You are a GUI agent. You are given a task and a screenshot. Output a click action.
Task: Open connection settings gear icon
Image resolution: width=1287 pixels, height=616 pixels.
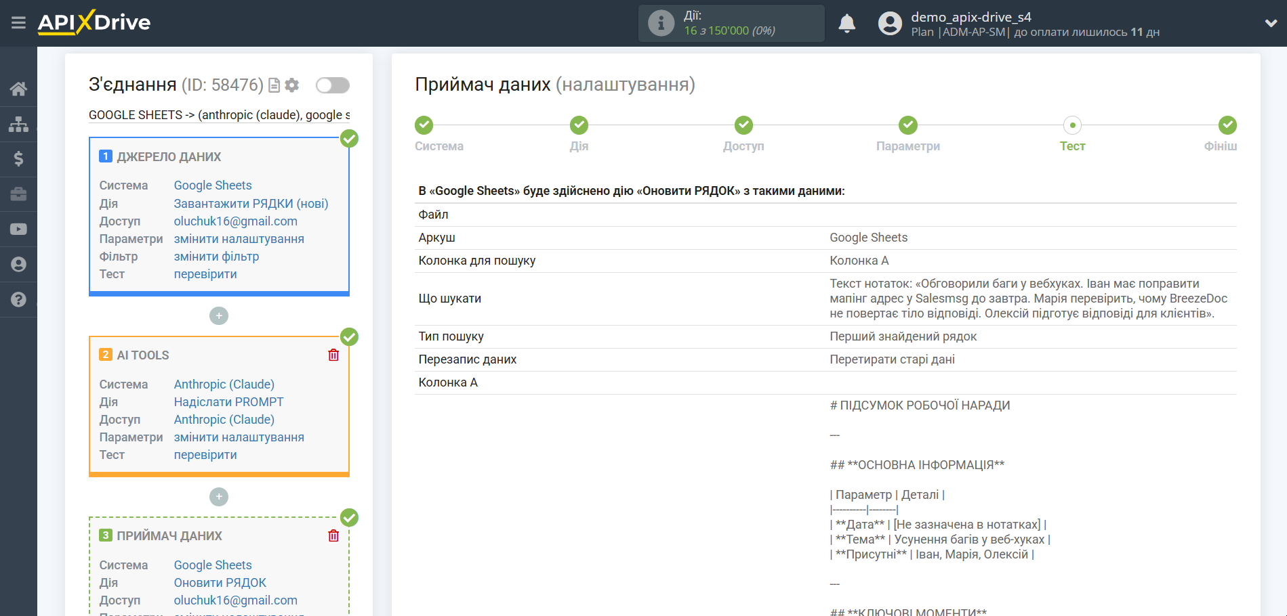pos(292,85)
